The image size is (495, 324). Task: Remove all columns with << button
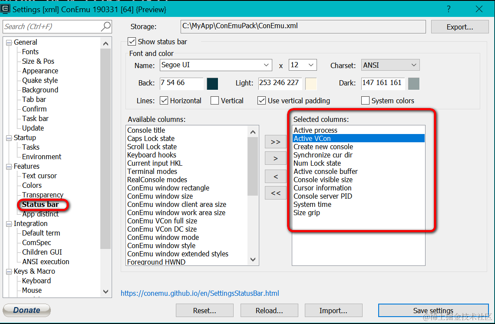pos(276,193)
